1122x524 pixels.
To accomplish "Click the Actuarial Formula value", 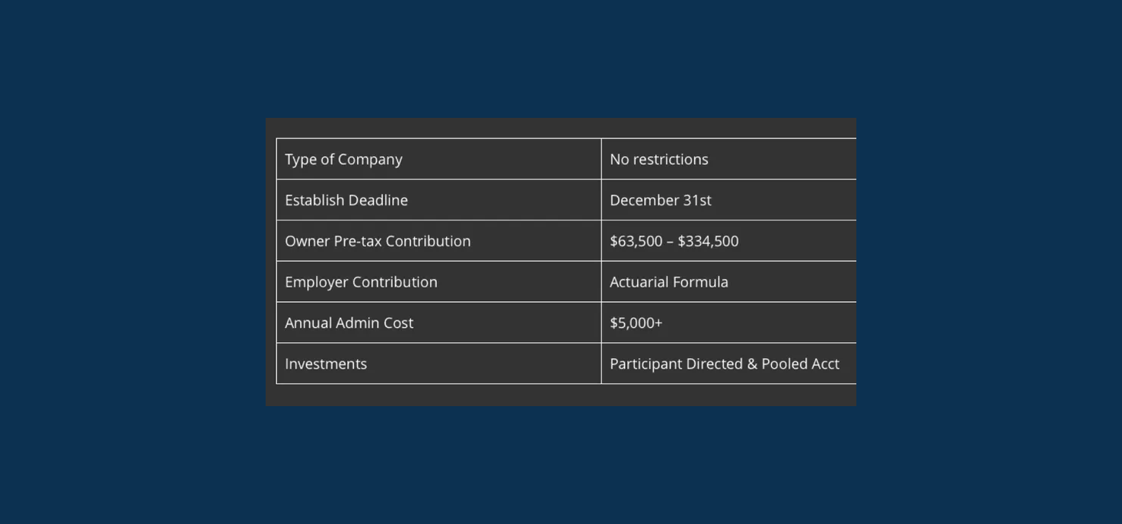I will (668, 282).
